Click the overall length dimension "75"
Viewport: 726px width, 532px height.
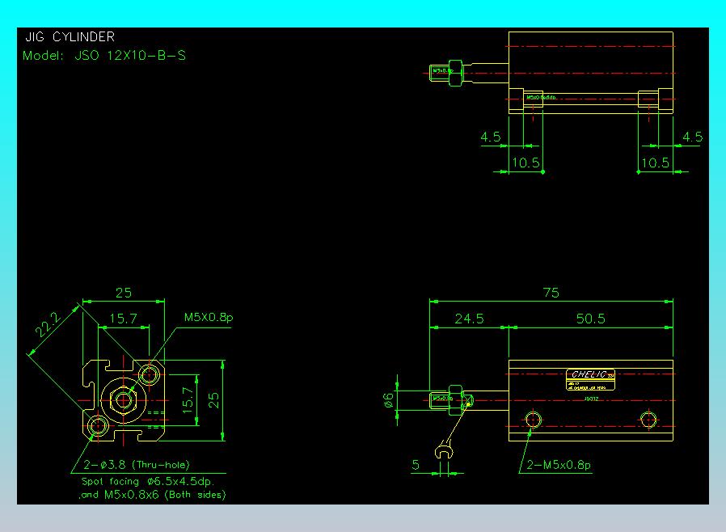click(551, 293)
